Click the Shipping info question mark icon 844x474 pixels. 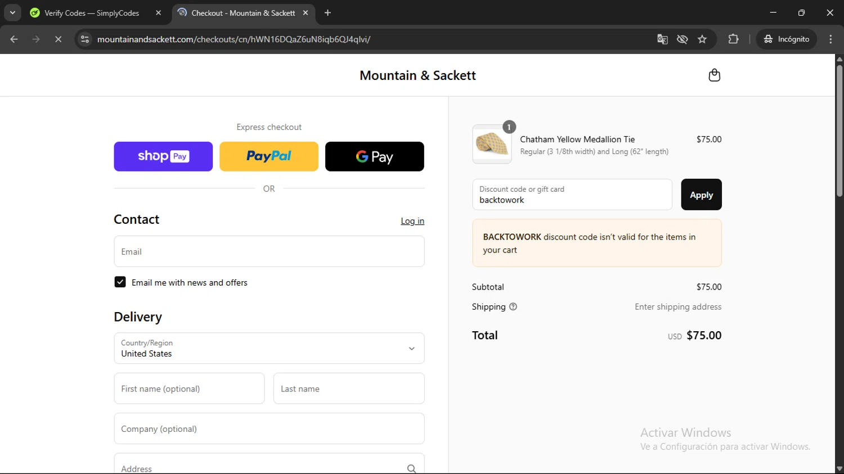[x=513, y=306]
